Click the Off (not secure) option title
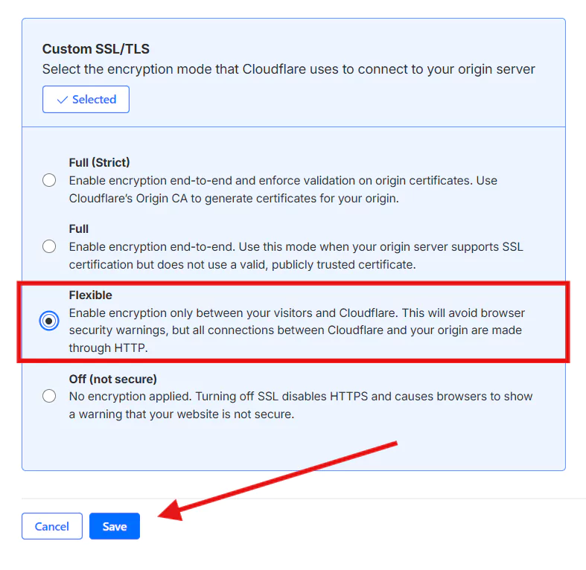This screenshot has width=586, height=570. pyautogui.click(x=113, y=379)
